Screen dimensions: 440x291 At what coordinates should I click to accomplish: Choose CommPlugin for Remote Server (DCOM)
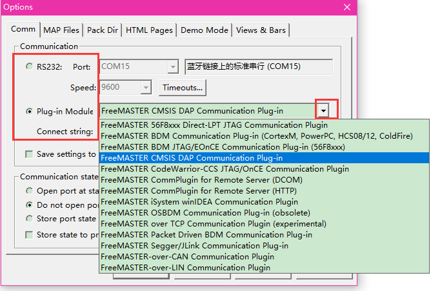click(265, 179)
